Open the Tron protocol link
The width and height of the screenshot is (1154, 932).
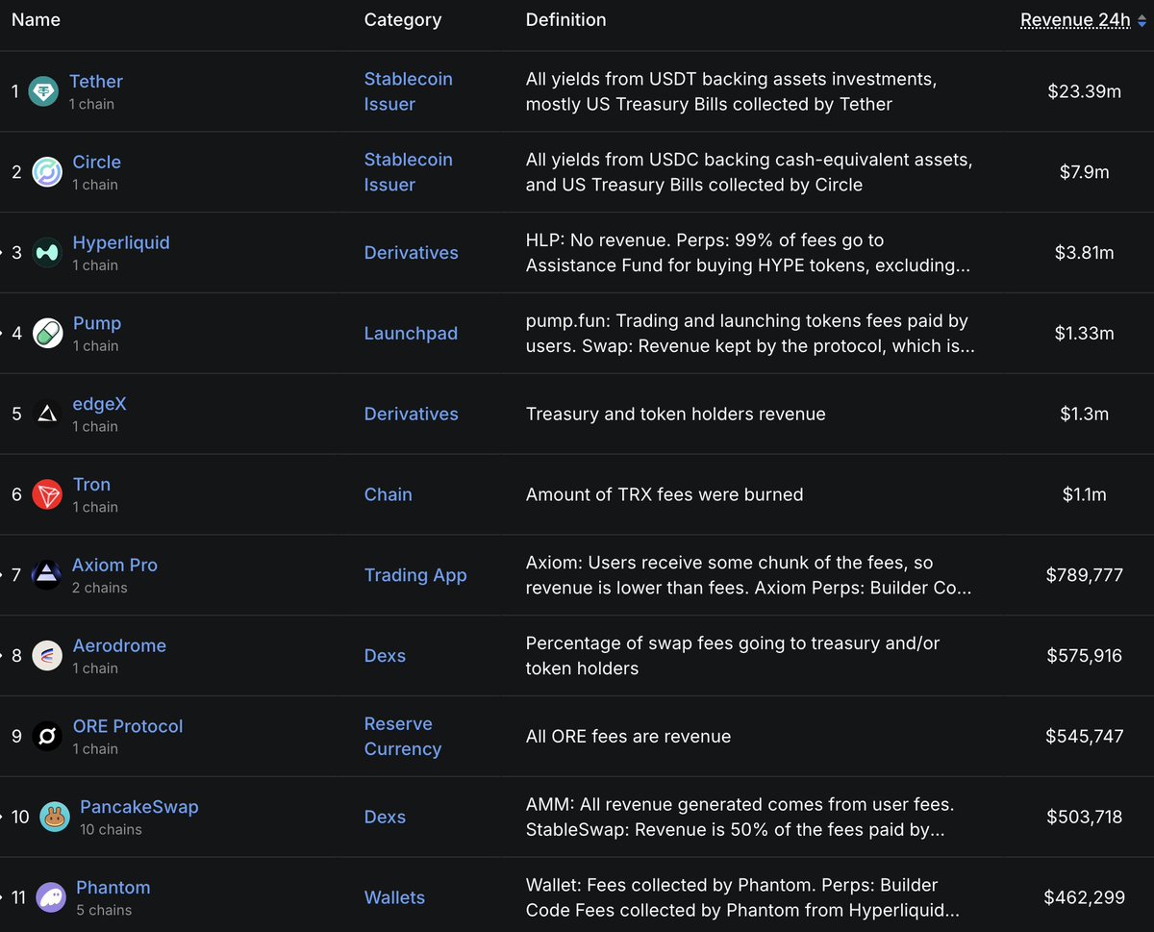(91, 485)
